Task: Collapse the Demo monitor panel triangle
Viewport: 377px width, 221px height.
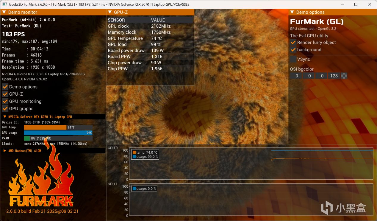Action: tap(4, 12)
